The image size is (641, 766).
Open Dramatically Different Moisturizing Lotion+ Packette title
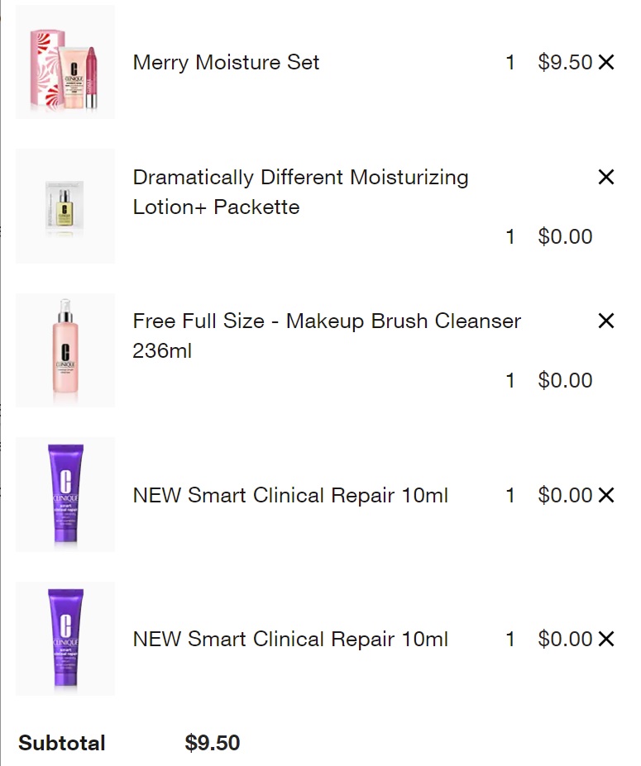pos(300,192)
